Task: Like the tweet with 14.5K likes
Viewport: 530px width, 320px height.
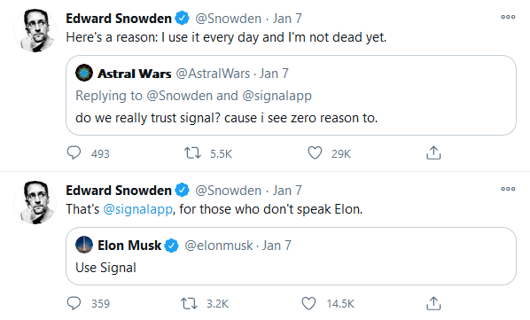Action: click(308, 303)
